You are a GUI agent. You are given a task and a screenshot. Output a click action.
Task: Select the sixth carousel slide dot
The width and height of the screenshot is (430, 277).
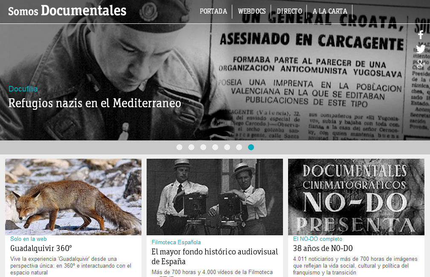(x=239, y=147)
